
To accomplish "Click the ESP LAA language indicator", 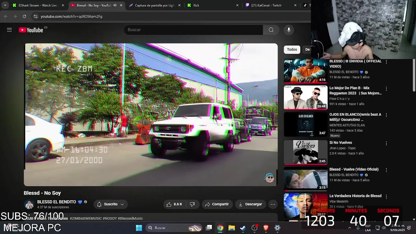I will (x=368, y=228).
